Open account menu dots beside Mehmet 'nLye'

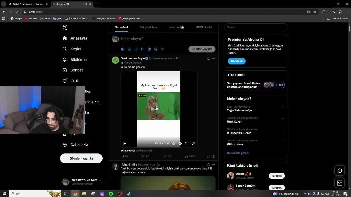tap(103, 182)
